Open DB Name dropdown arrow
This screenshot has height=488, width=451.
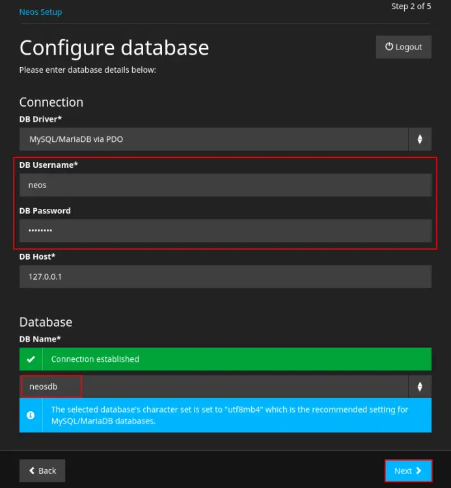(x=420, y=386)
